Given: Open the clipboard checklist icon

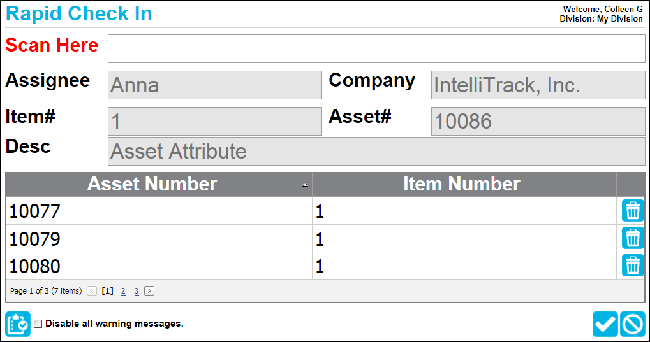Looking at the screenshot, I should click(x=18, y=324).
